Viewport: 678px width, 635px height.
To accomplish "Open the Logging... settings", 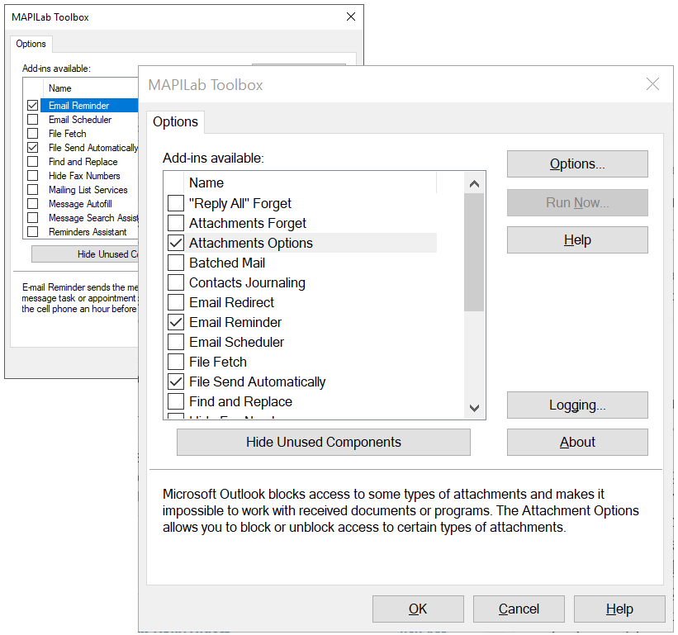I will coord(577,405).
